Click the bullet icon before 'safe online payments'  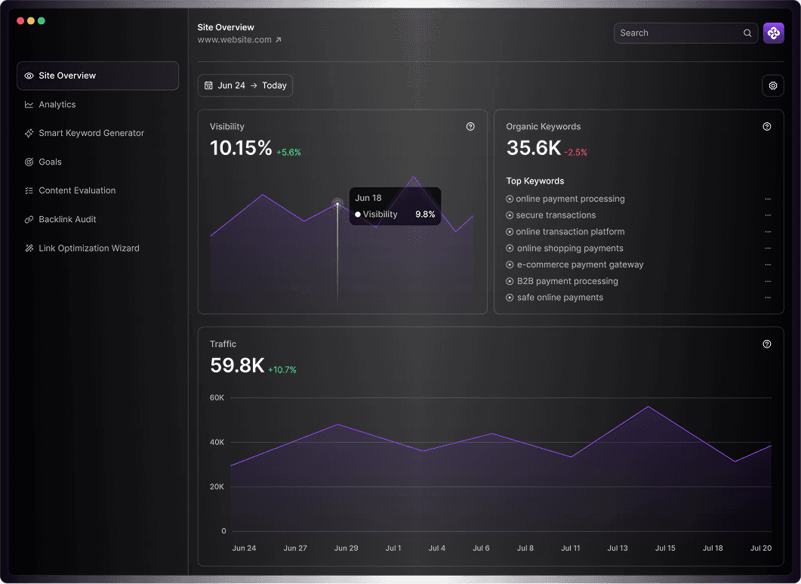pyautogui.click(x=510, y=298)
